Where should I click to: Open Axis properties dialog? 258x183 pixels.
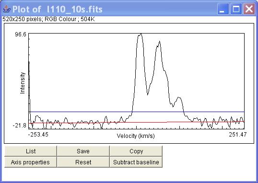coord(31,162)
